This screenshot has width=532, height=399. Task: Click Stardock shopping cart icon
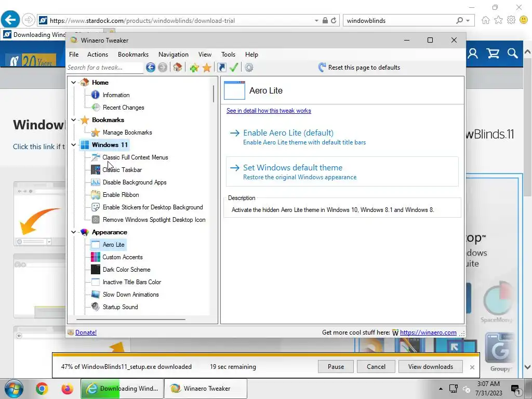(493, 54)
